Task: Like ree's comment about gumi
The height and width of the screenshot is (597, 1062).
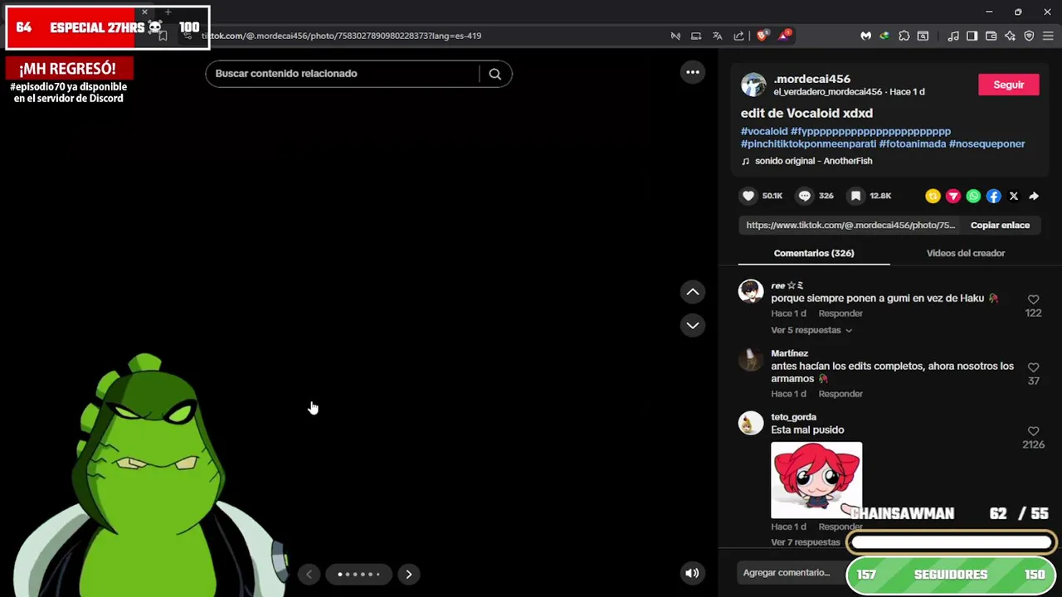Action: click(x=1033, y=299)
